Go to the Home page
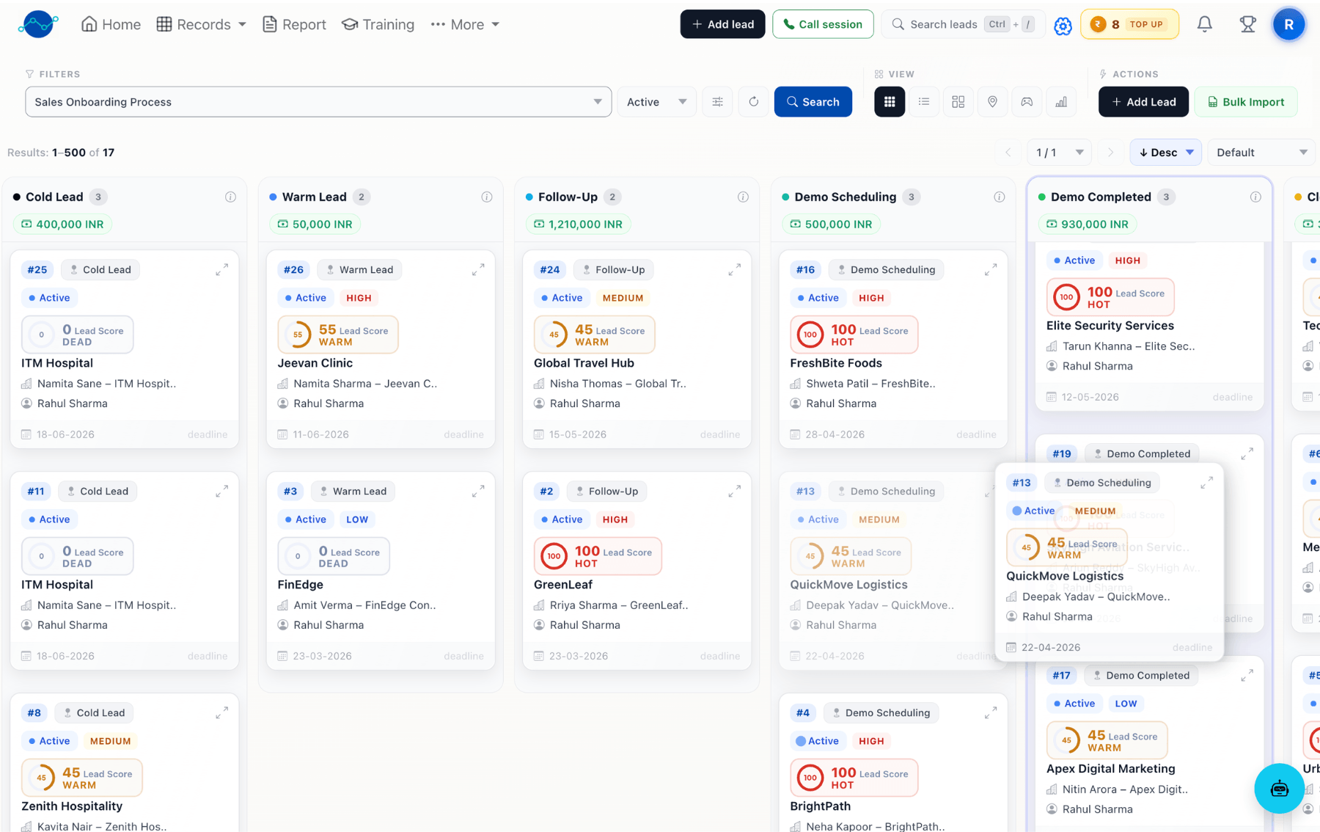Screen dimensions: 1320x832 111,25
